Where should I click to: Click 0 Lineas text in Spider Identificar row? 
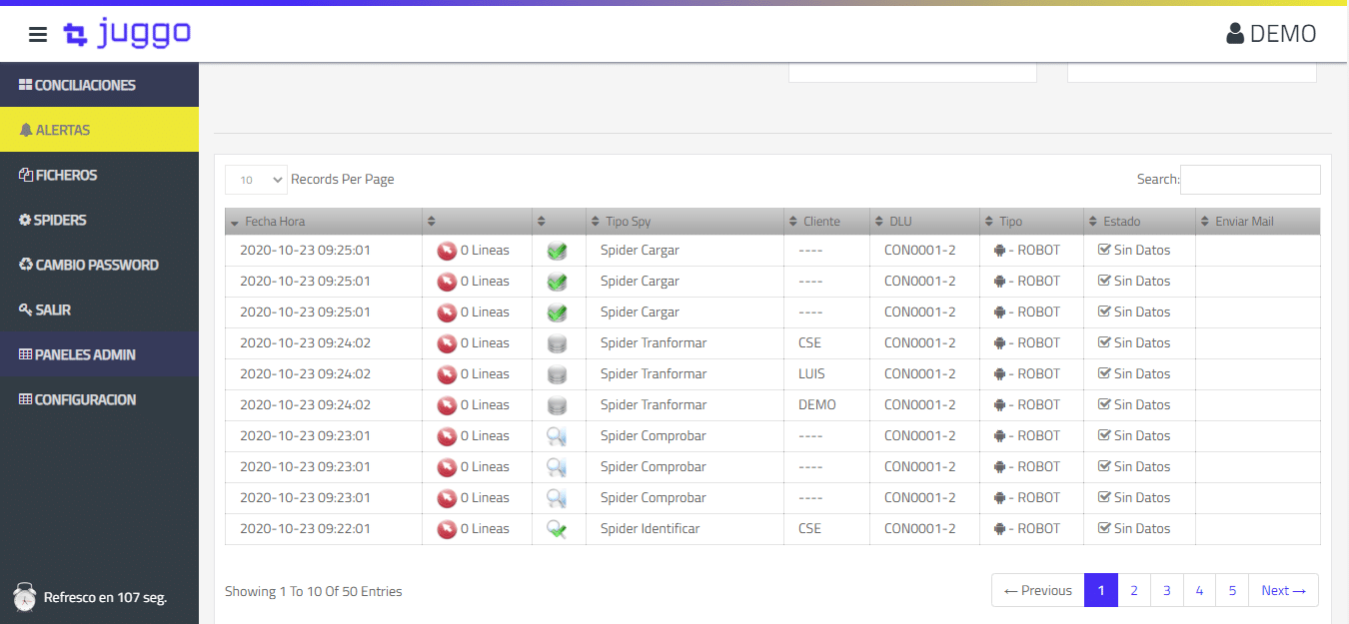(x=485, y=529)
